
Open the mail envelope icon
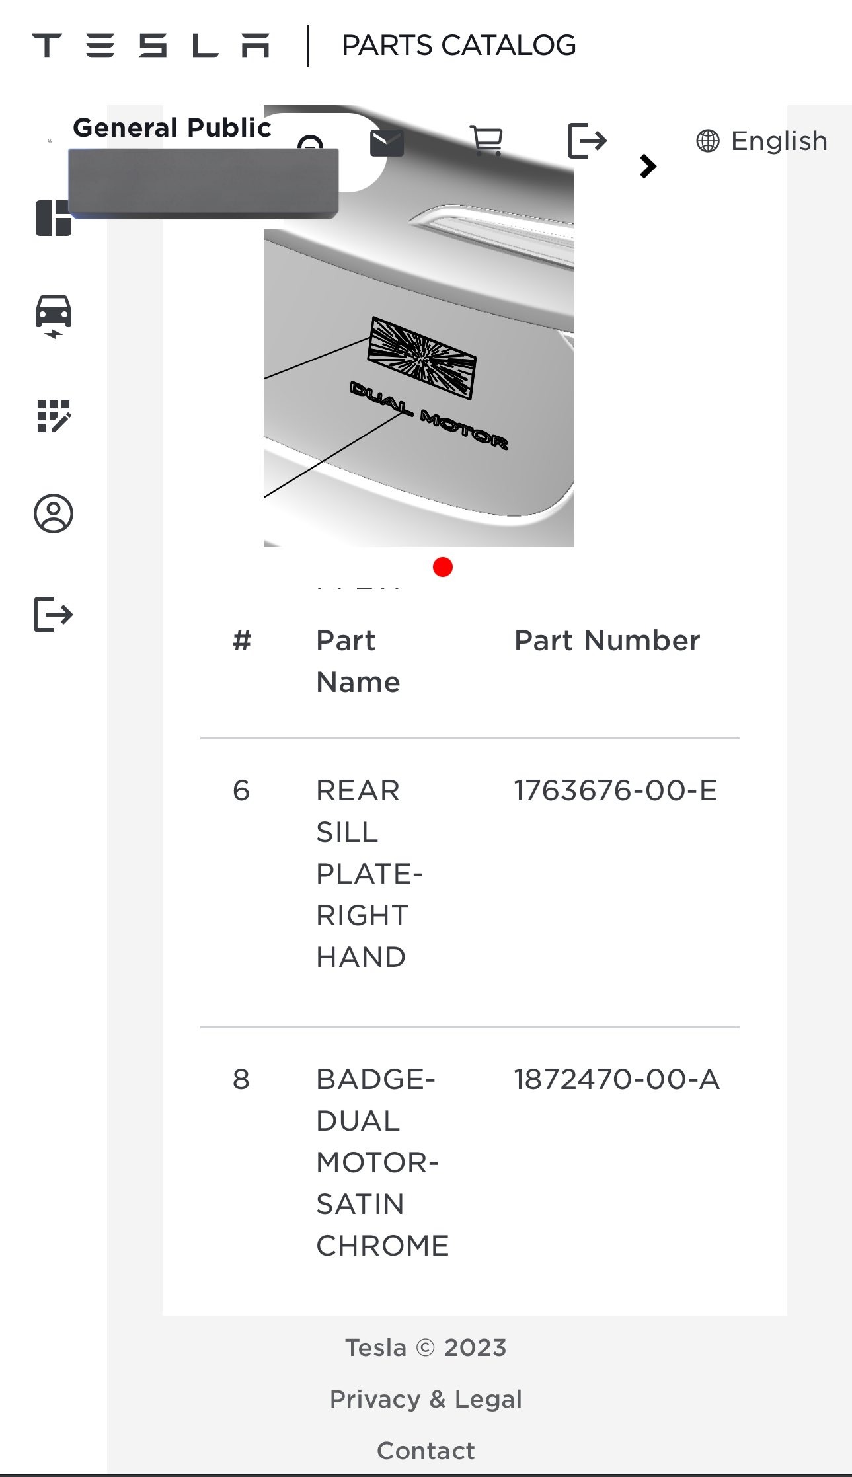click(387, 141)
